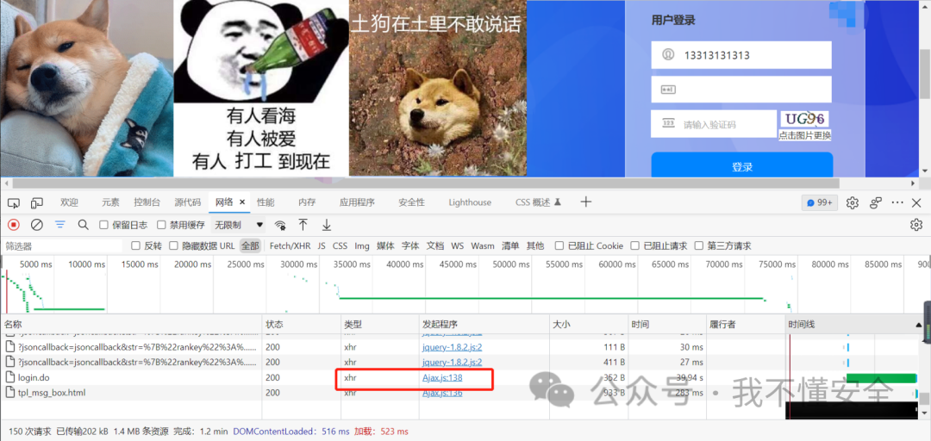Screen dimensions: 931x441
Task: Check the 已阻止请求 checkbox
Action: (x=634, y=245)
